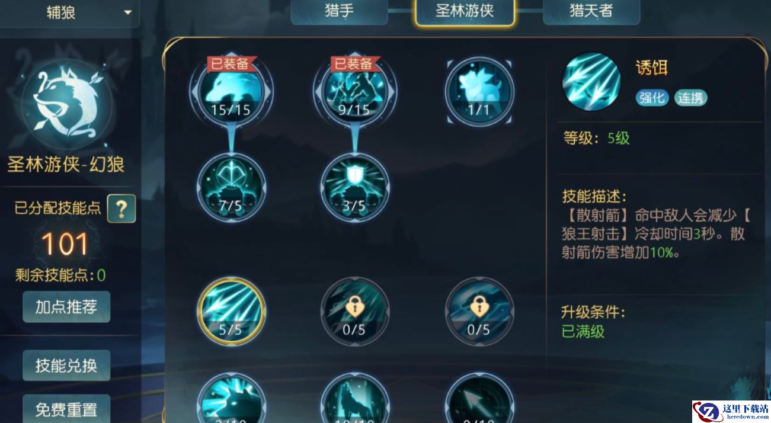Select the 7/5 bow passive skill icon

coord(231,187)
